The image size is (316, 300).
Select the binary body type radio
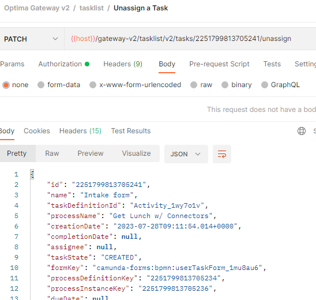point(225,85)
